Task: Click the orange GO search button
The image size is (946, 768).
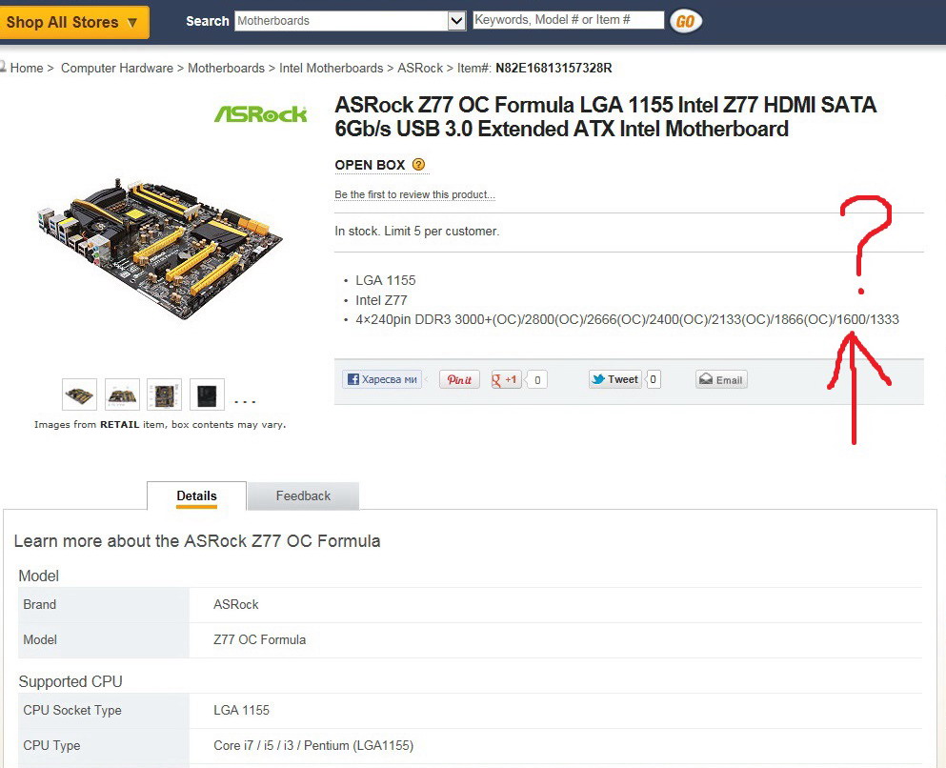Action: [685, 22]
